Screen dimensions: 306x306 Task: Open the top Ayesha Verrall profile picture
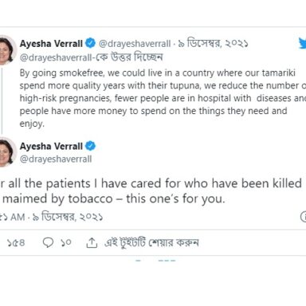pyautogui.click(x=6, y=50)
